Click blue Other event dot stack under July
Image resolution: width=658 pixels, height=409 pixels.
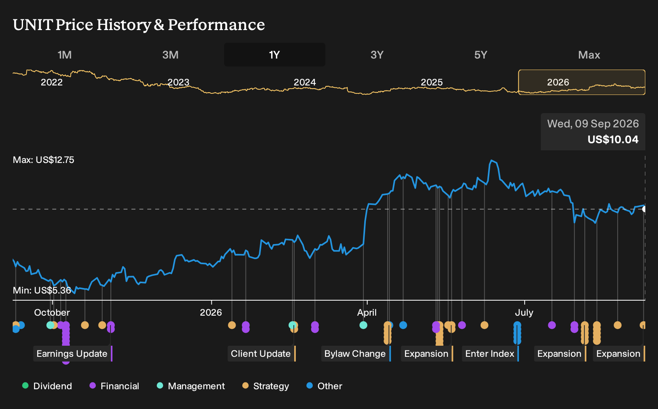(517, 332)
